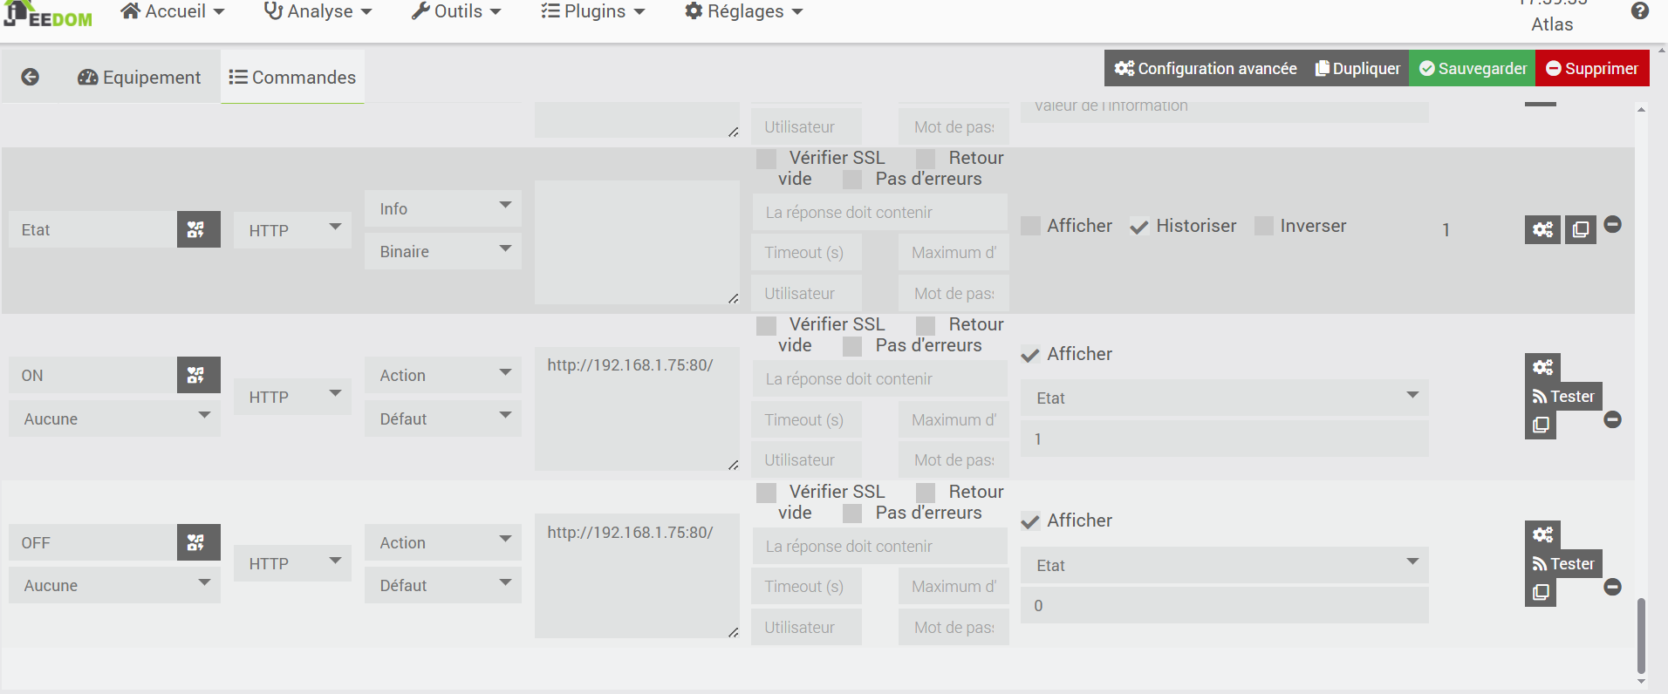Click the Jeedom logo
The width and height of the screenshot is (1668, 694).
pyautogui.click(x=48, y=14)
